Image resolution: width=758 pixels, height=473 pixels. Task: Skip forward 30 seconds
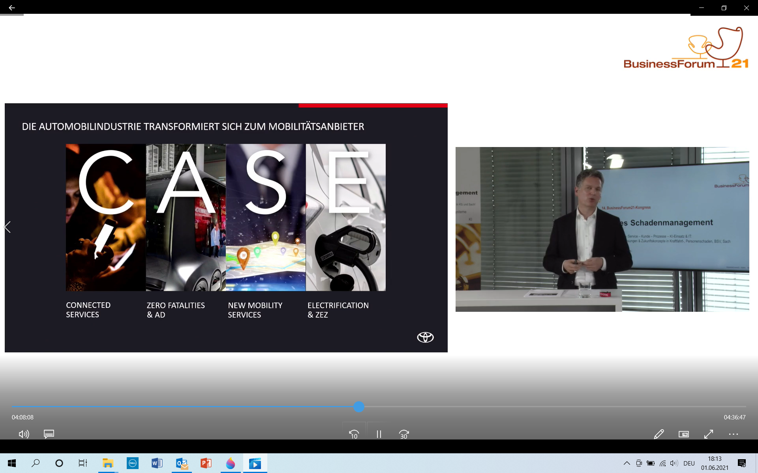point(403,434)
